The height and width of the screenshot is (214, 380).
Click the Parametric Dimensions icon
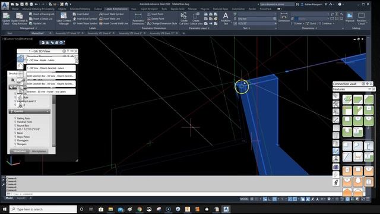coord(138,18)
